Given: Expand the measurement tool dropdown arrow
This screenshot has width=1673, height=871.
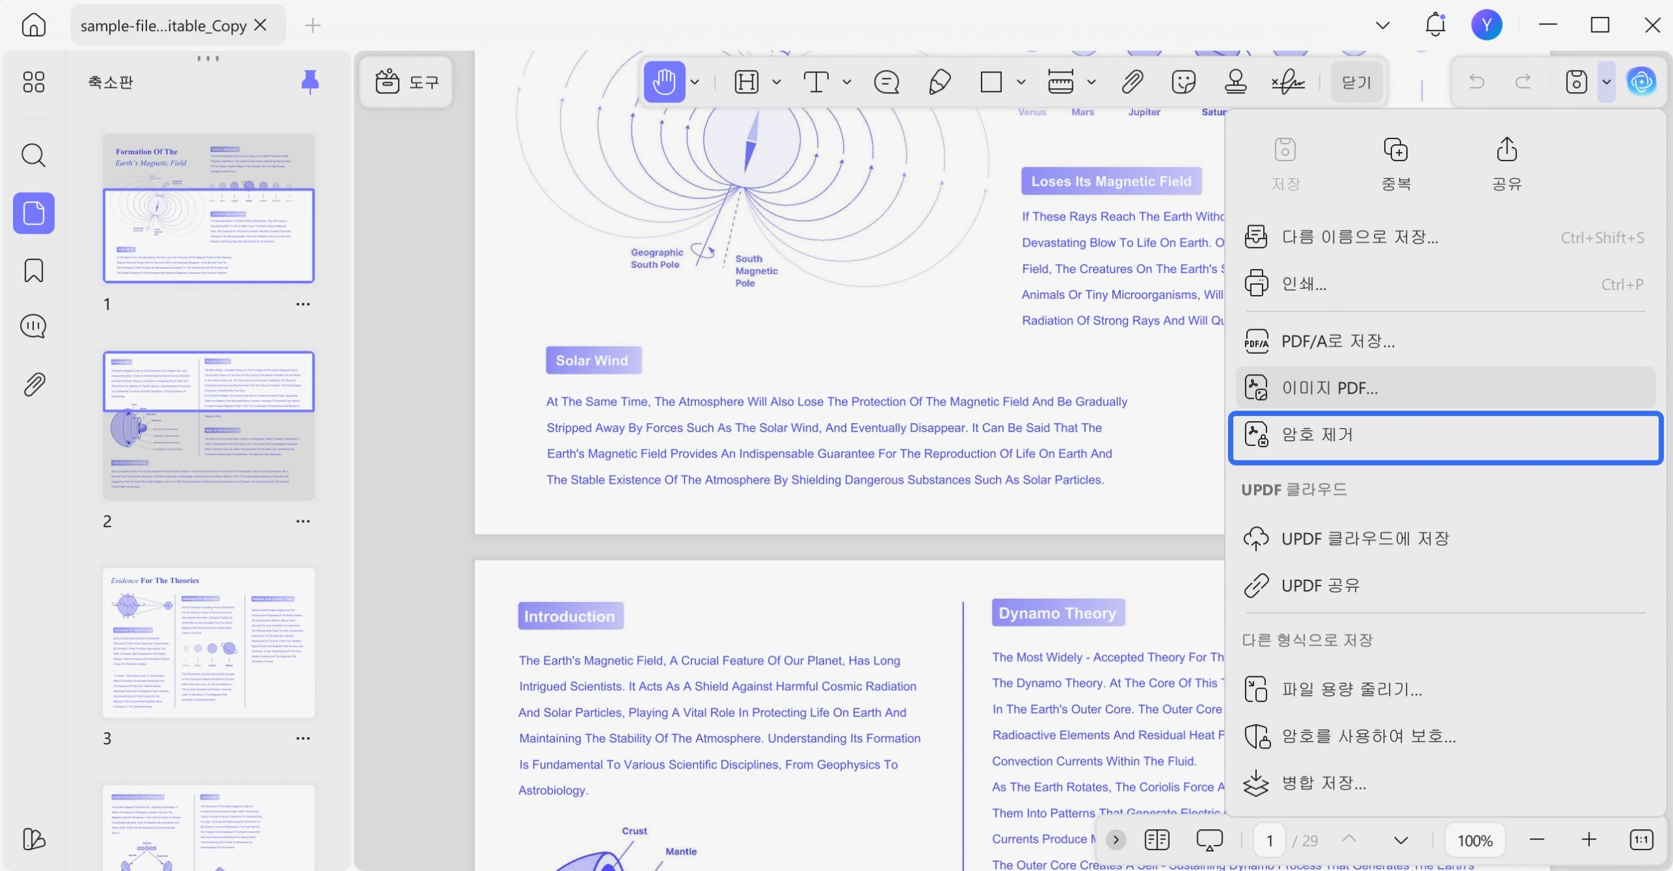Looking at the screenshot, I should tap(1091, 82).
